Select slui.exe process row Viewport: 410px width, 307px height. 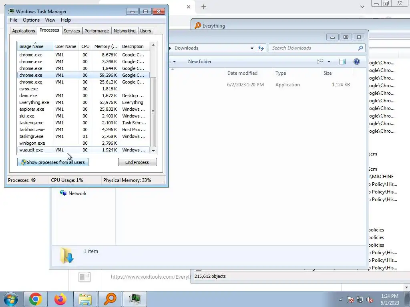[x=83, y=116]
